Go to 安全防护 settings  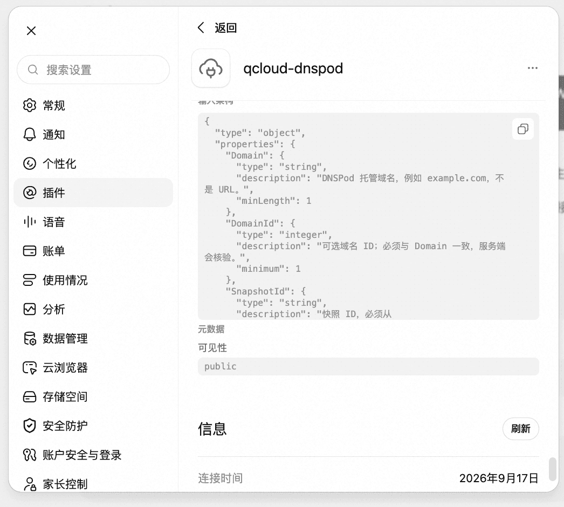pyautogui.click(x=93, y=426)
